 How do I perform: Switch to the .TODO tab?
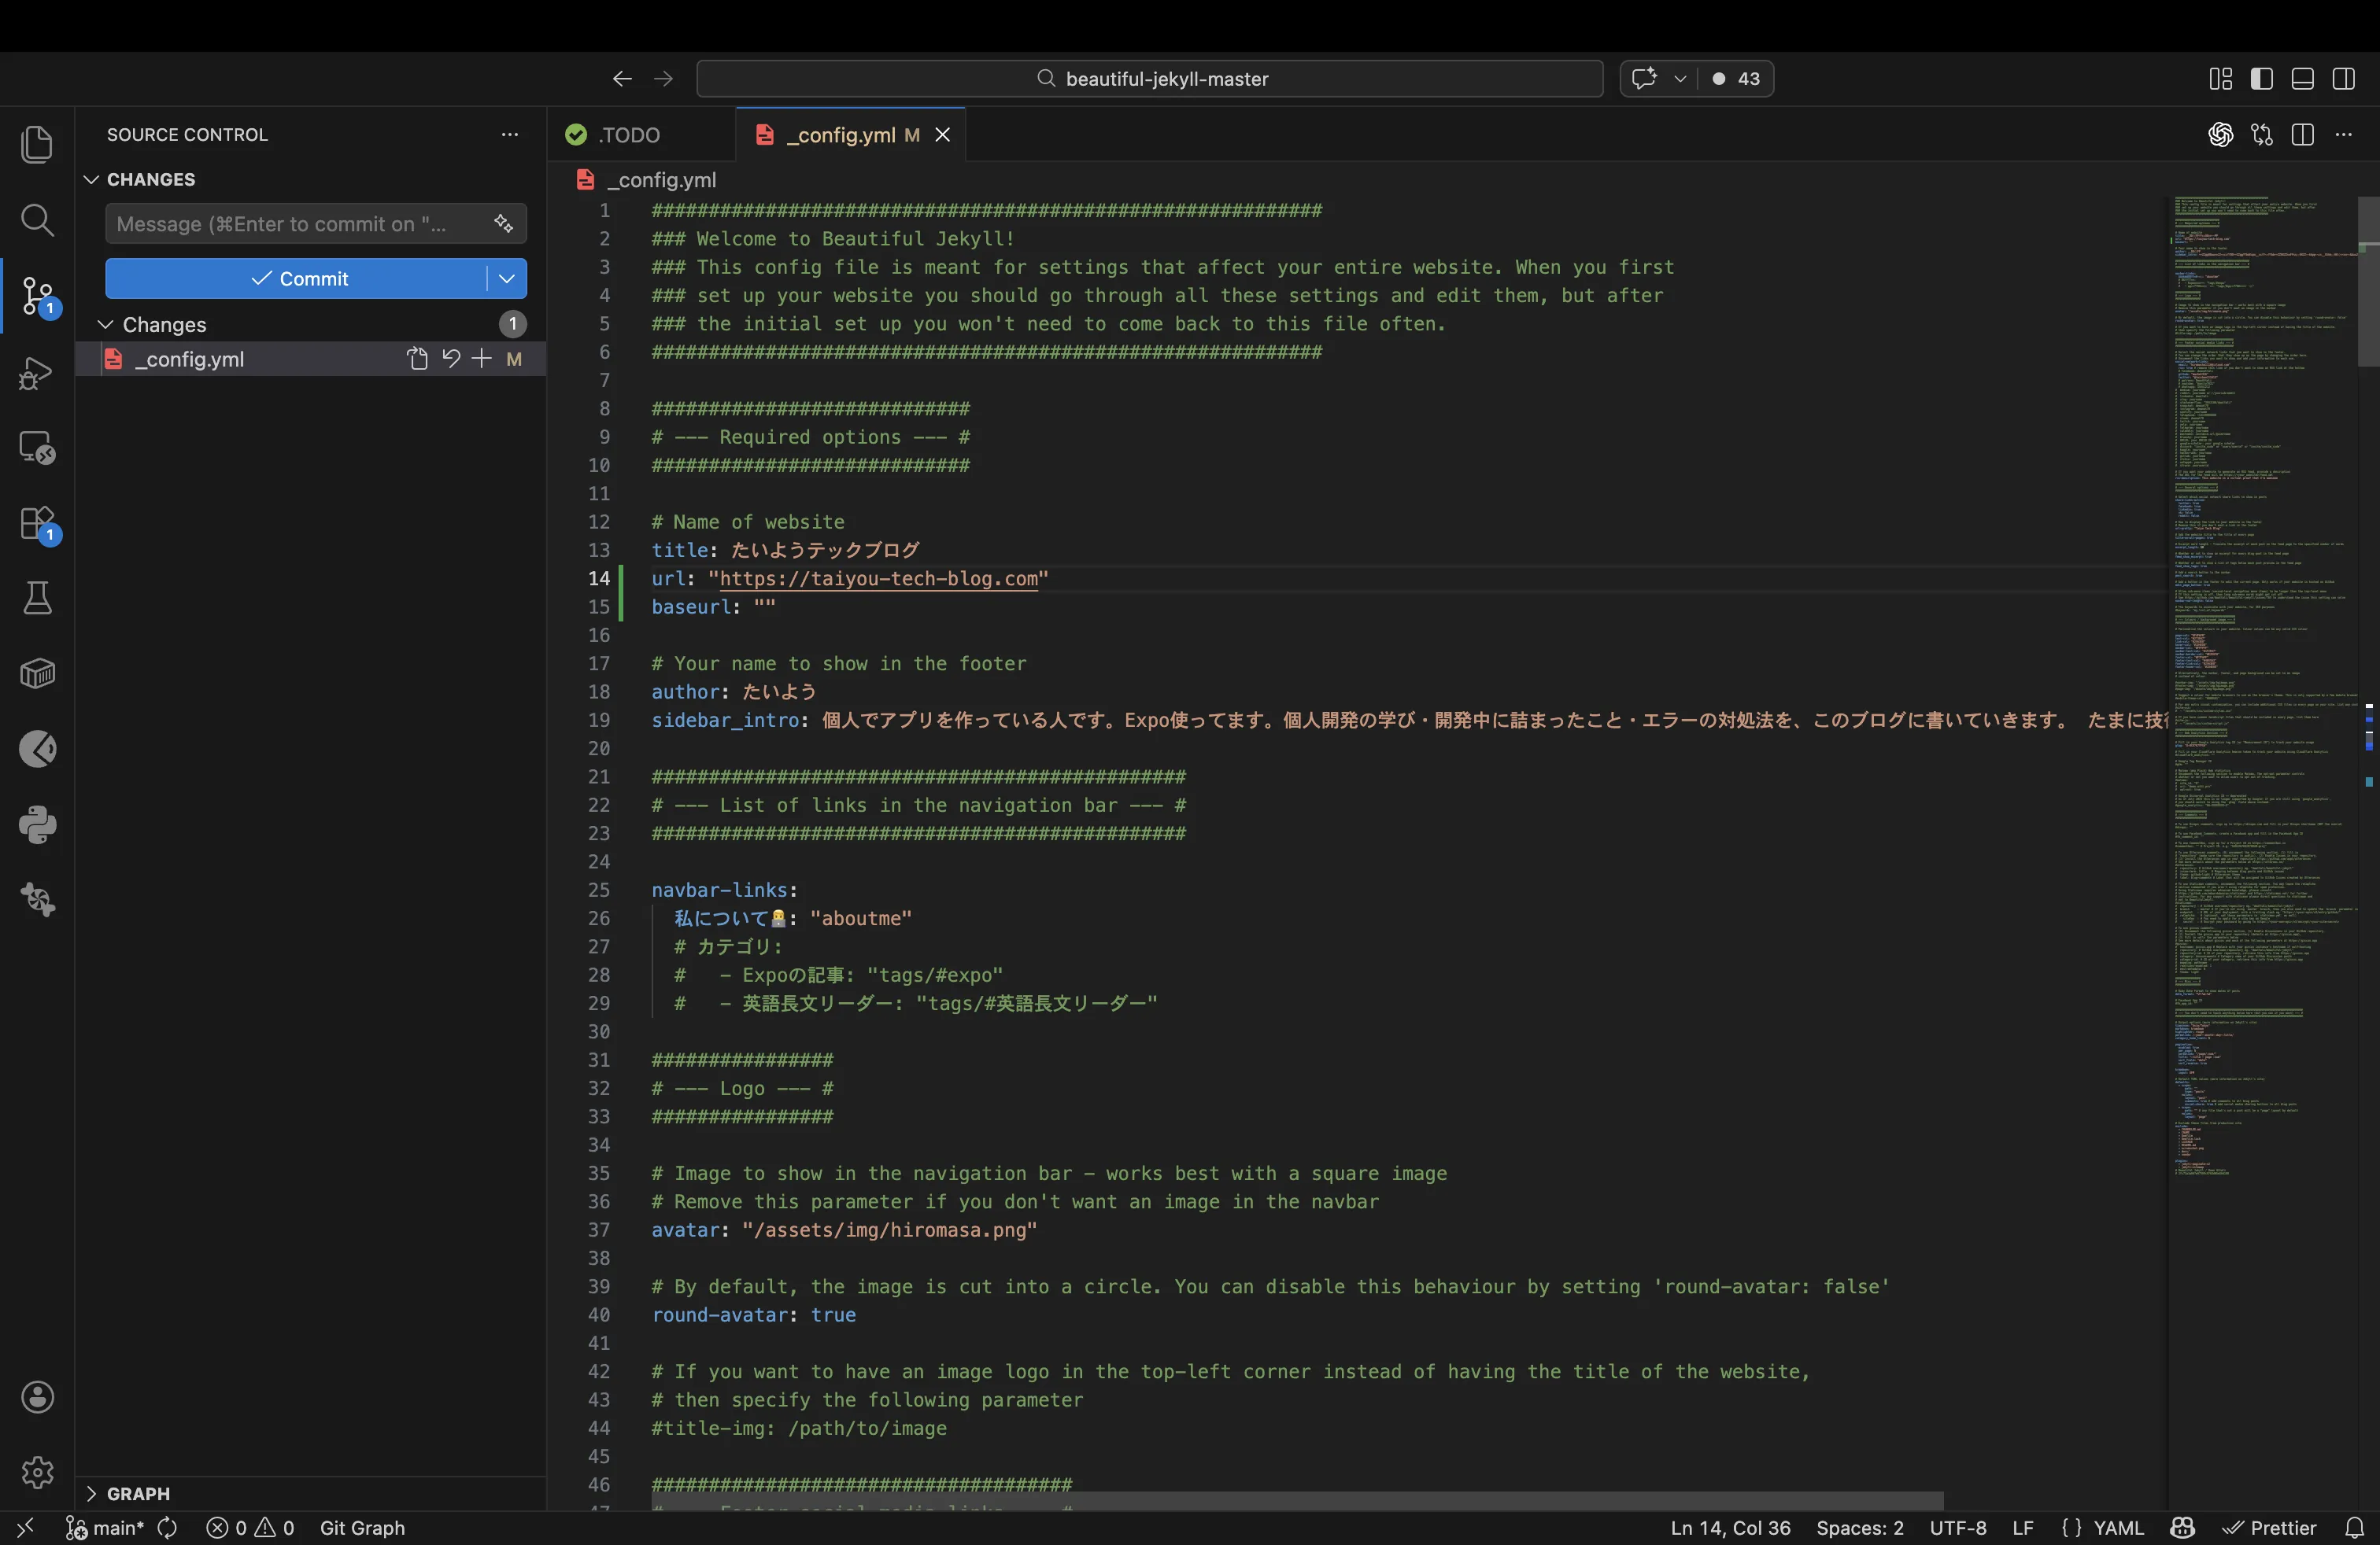click(627, 135)
